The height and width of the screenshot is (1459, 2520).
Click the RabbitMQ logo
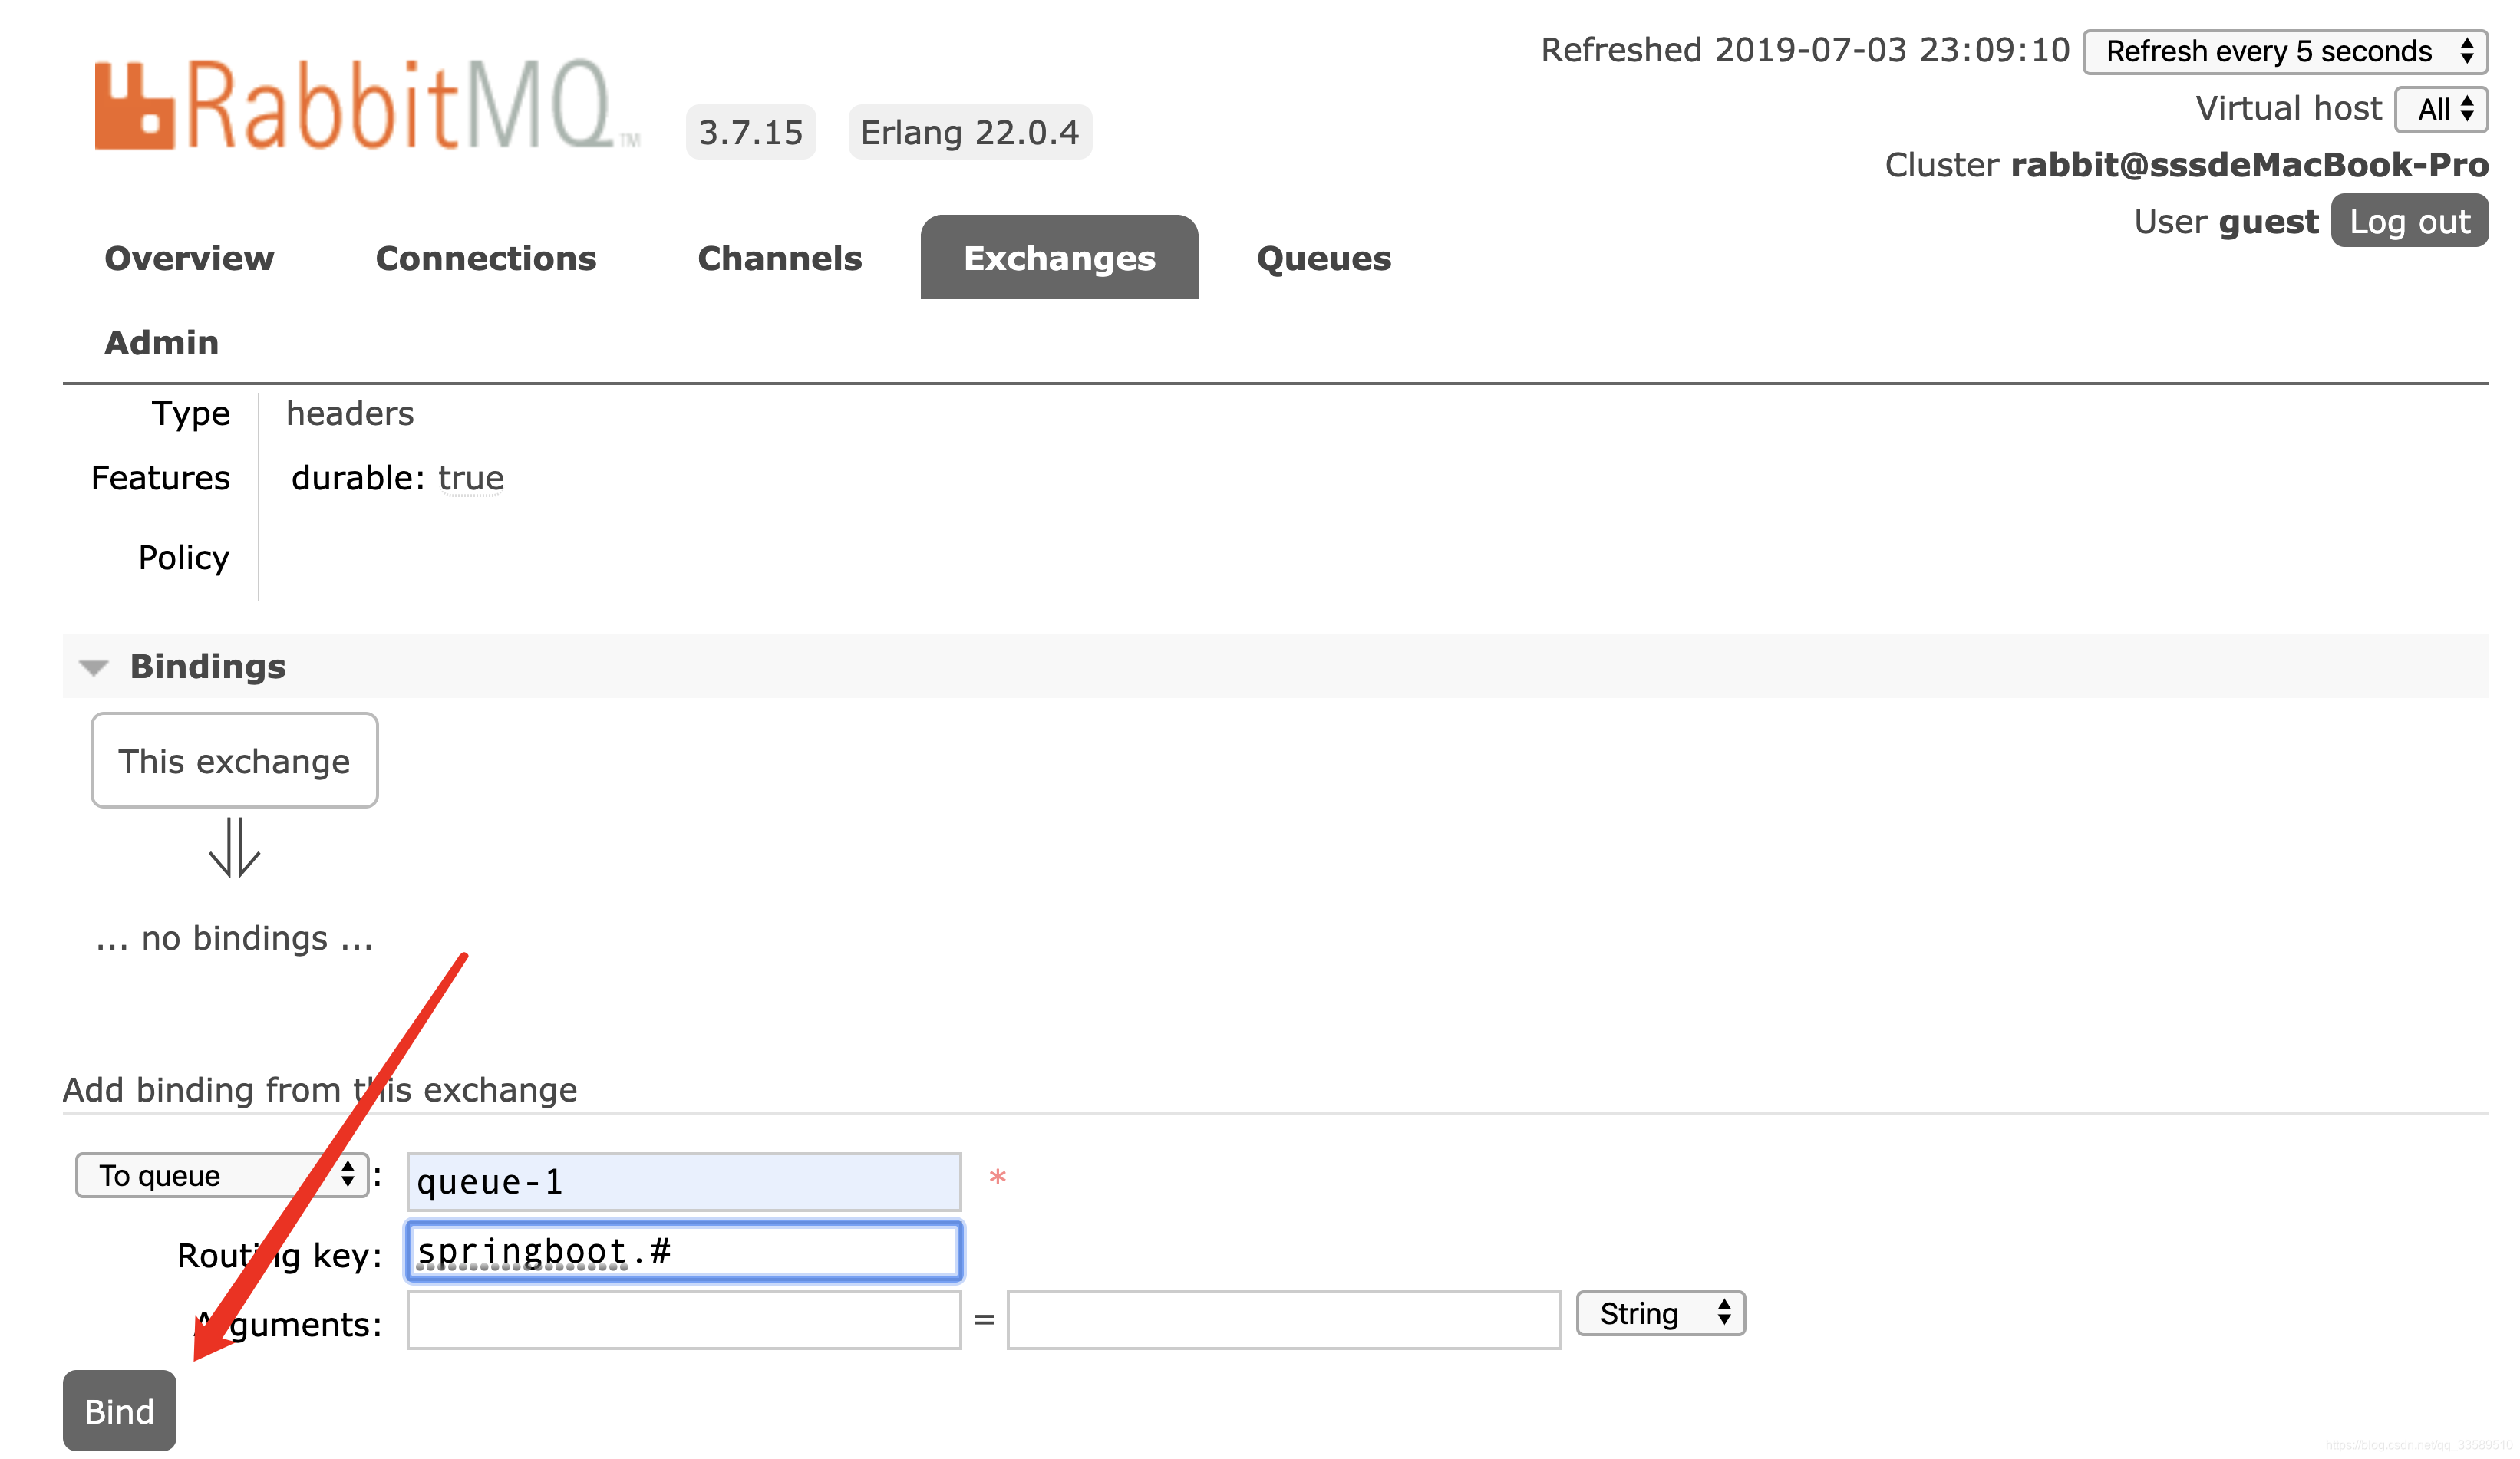pos(366,106)
